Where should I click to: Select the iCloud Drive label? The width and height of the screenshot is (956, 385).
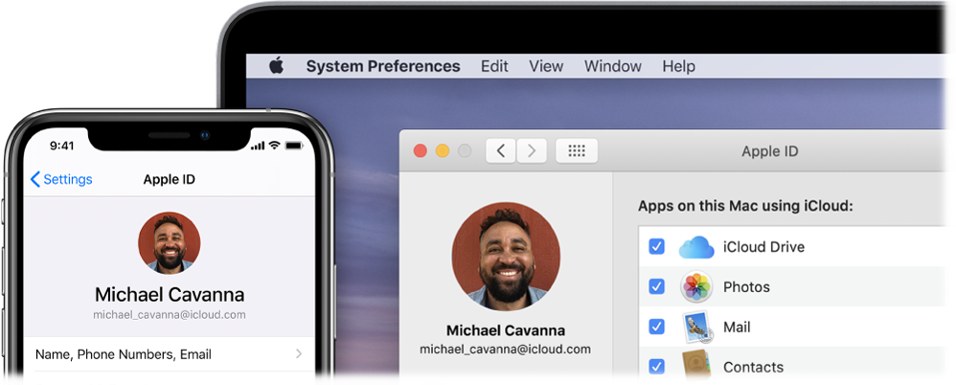pyautogui.click(x=763, y=247)
